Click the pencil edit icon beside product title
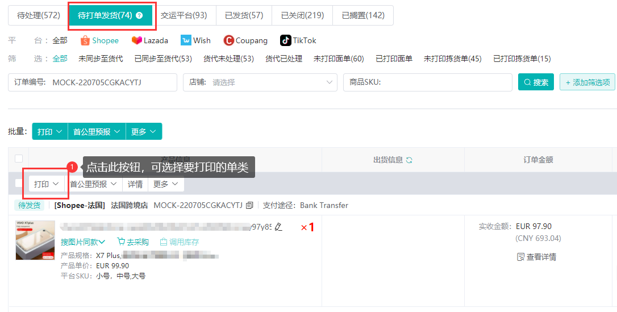Viewport: 617px width, 312px height. click(x=278, y=227)
